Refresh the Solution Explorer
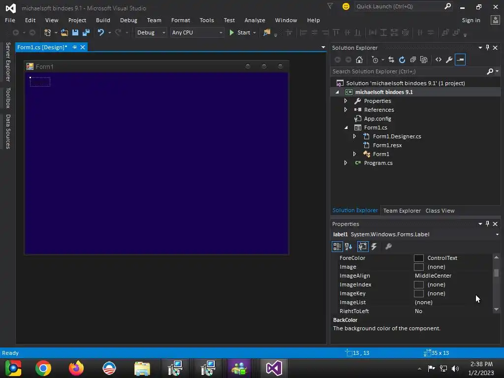 402,60
